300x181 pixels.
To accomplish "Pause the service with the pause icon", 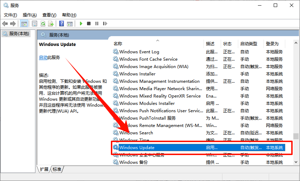I will tap(97, 24).
